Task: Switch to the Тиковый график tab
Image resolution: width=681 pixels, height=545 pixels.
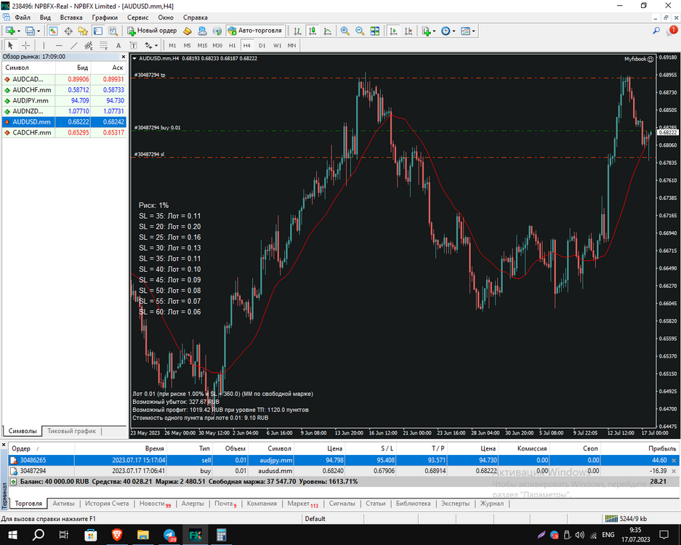Action: (x=72, y=431)
